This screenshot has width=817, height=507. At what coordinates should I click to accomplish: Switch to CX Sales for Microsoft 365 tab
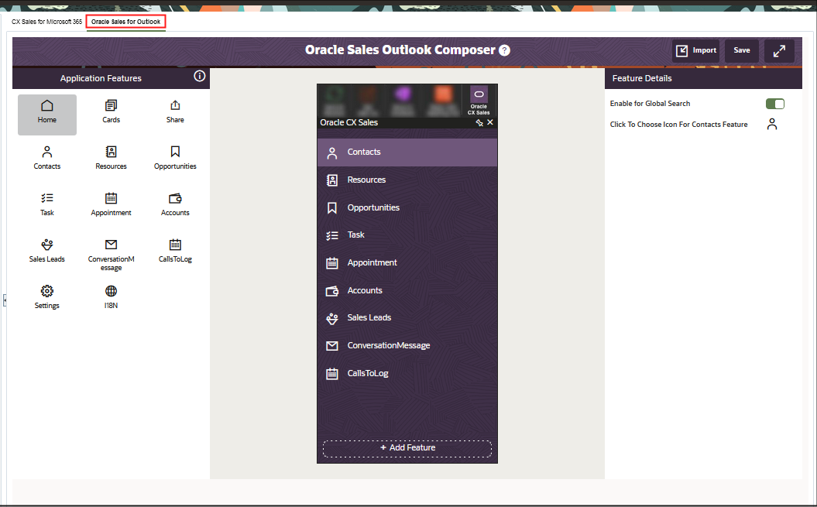click(47, 22)
